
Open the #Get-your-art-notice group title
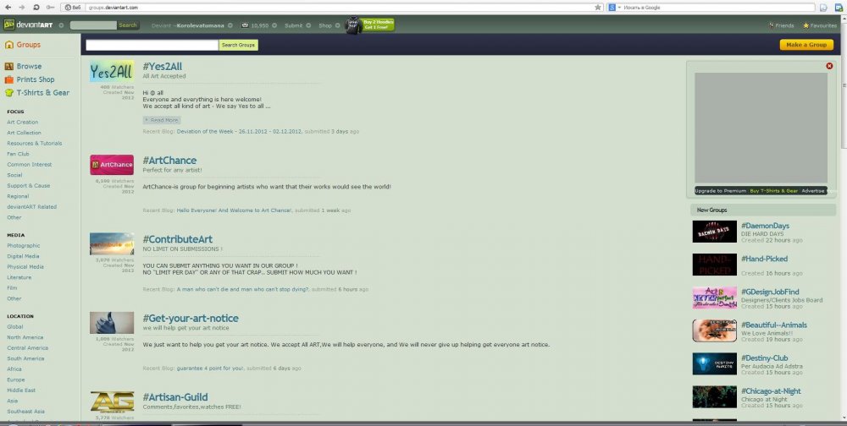click(191, 318)
